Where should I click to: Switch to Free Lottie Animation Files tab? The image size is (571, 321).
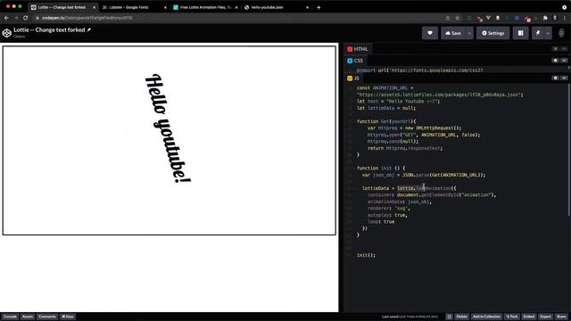pyautogui.click(x=205, y=7)
